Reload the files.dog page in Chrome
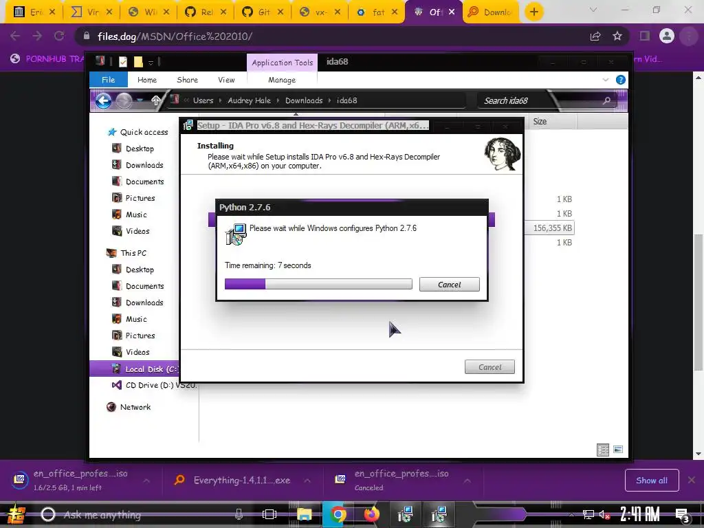Image resolution: width=704 pixels, height=528 pixels. [59, 36]
